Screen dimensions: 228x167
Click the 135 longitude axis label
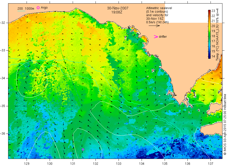pyautogui.click(x=165, y=164)
